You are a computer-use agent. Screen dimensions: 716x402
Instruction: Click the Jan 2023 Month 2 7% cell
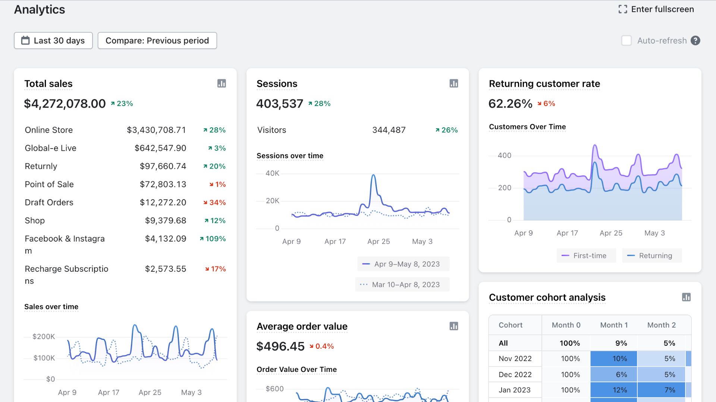(661, 390)
